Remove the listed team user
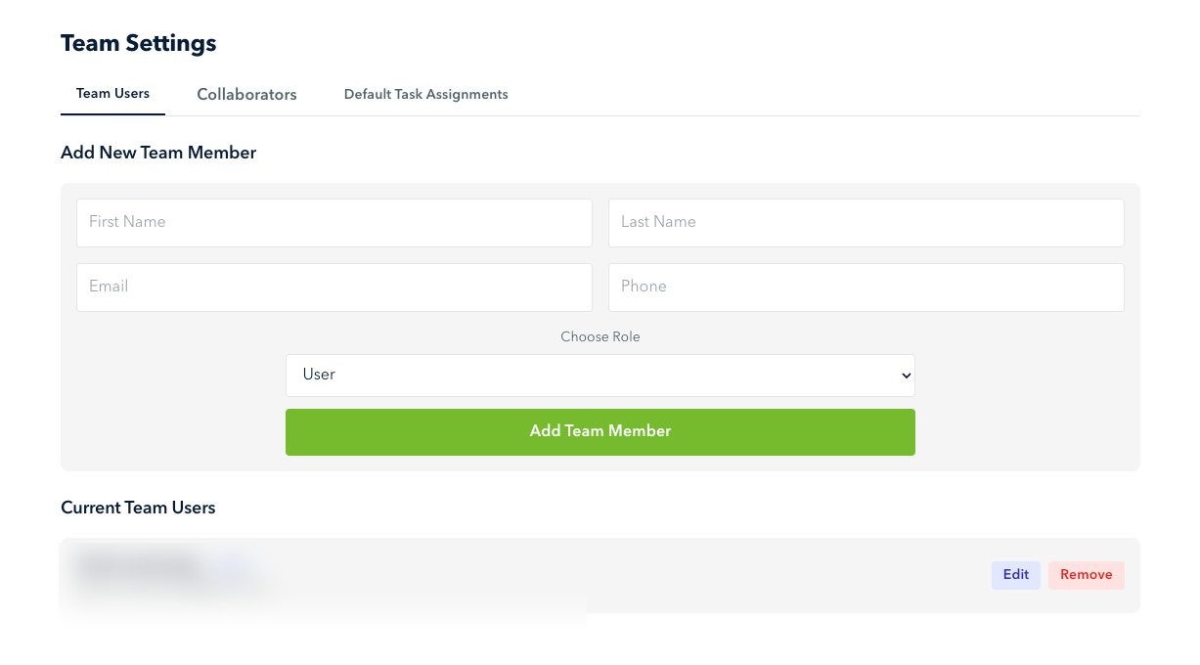The width and height of the screenshot is (1200, 665). tap(1087, 574)
